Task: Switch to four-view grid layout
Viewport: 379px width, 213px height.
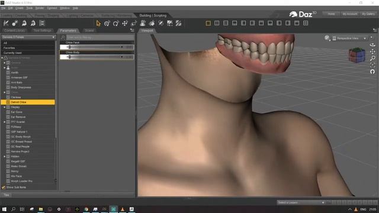Action: click(306, 23)
